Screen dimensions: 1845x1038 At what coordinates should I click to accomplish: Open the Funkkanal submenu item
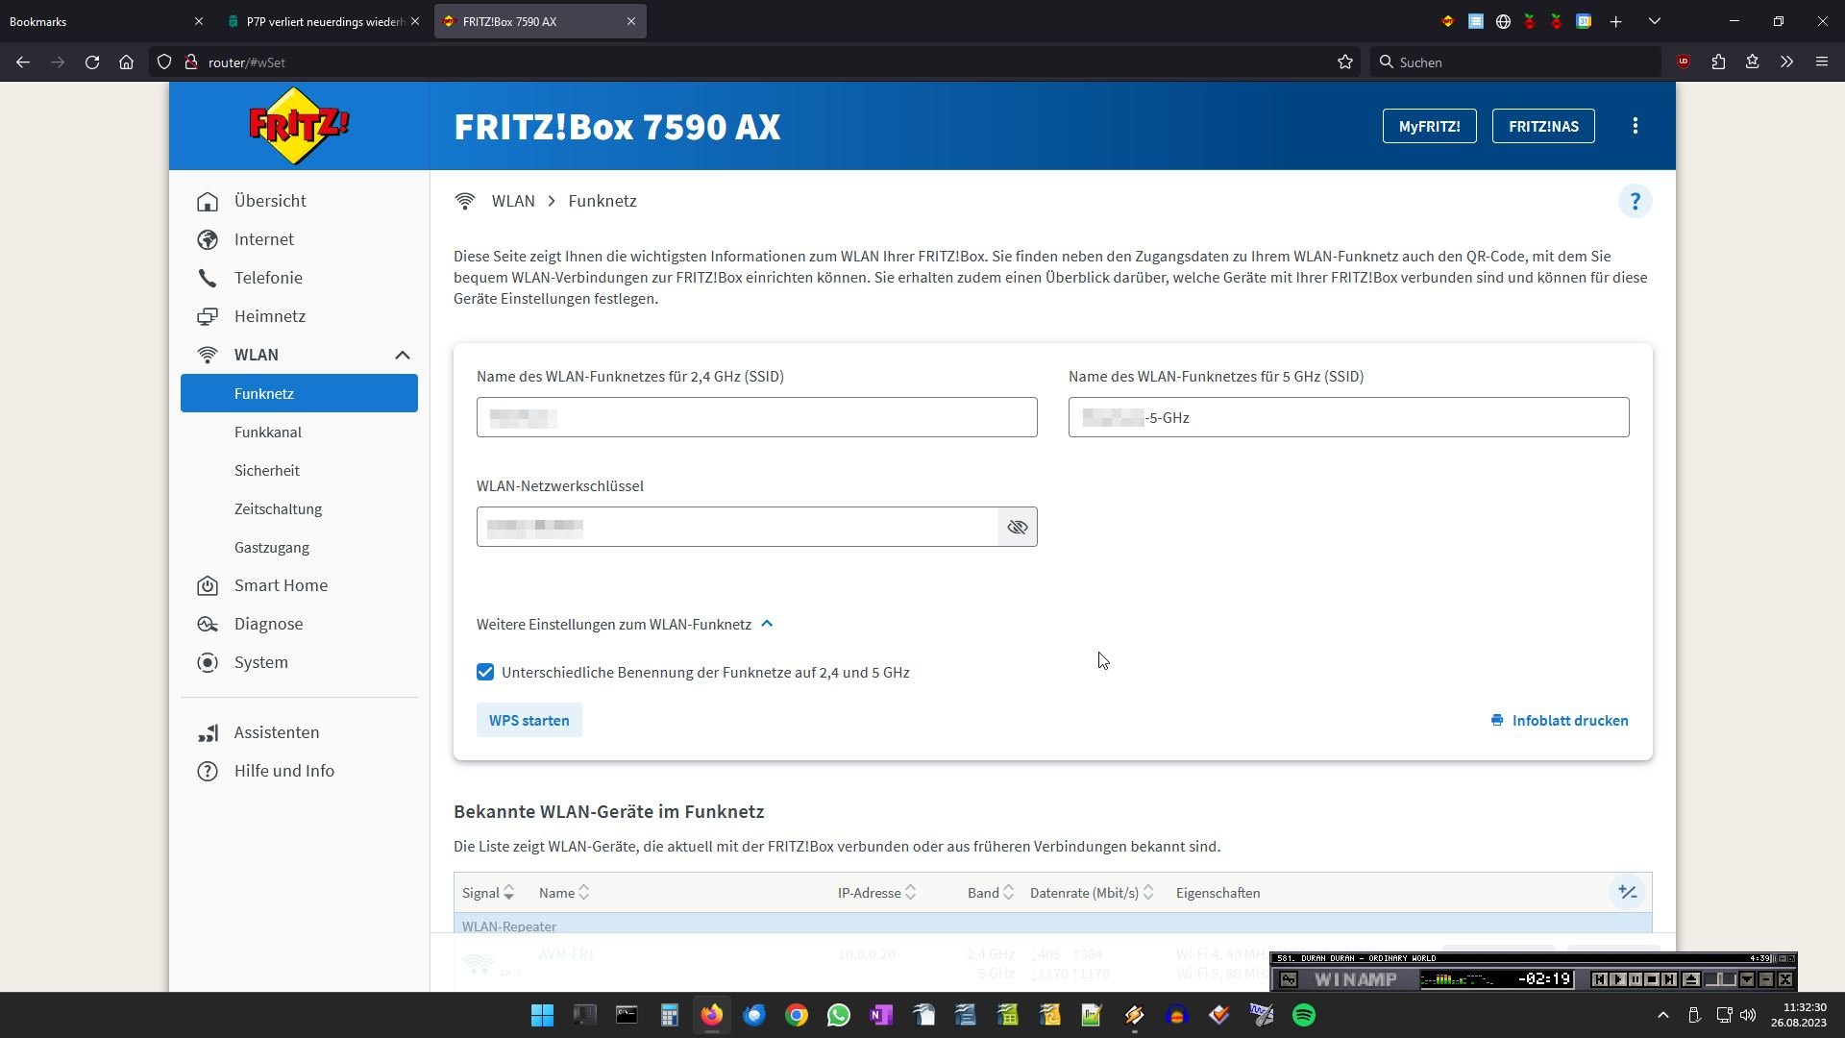point(268,432)
